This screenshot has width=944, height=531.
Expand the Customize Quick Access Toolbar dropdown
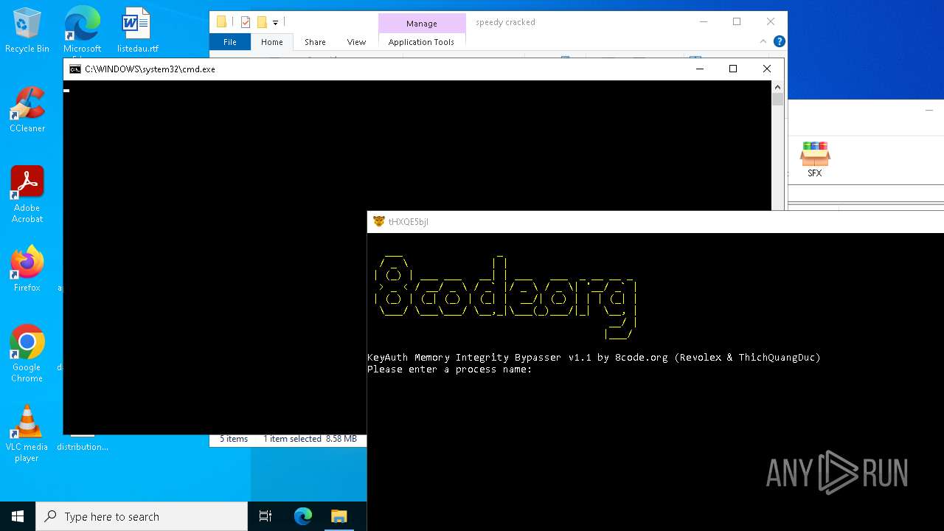pos(275,23)
